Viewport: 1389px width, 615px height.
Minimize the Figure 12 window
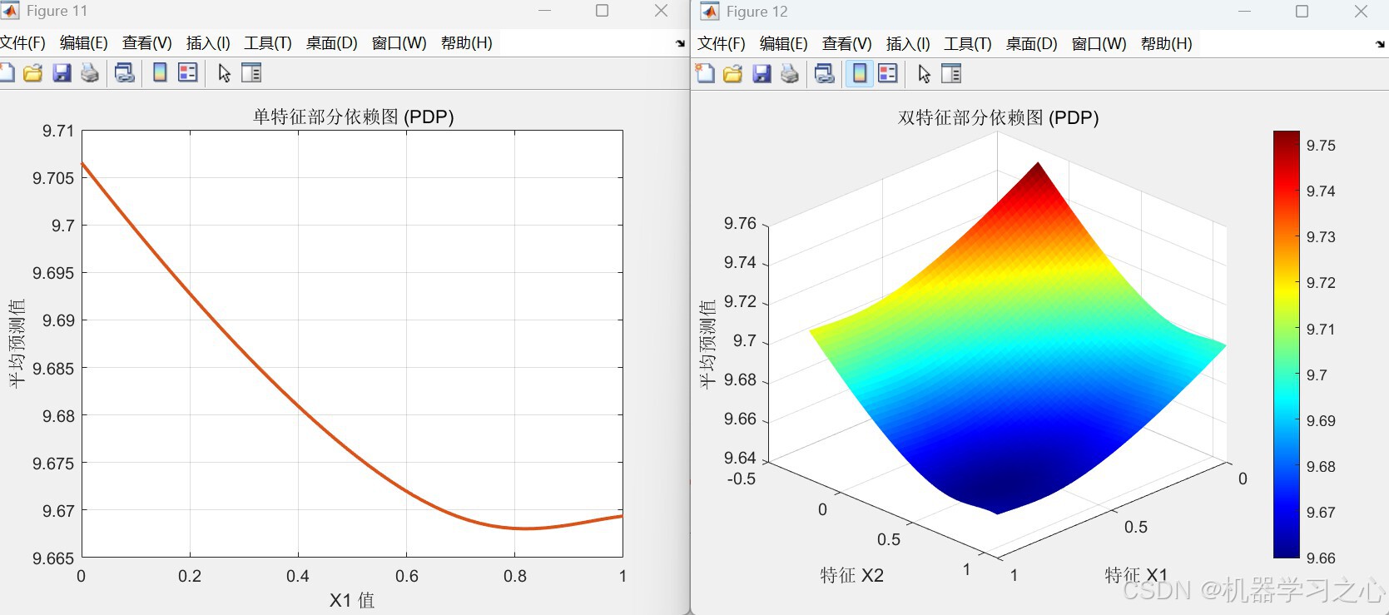1244,12
